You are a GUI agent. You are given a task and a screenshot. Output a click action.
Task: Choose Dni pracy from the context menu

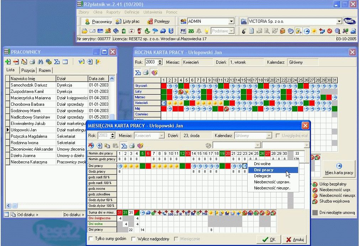(x=273, y=170)
